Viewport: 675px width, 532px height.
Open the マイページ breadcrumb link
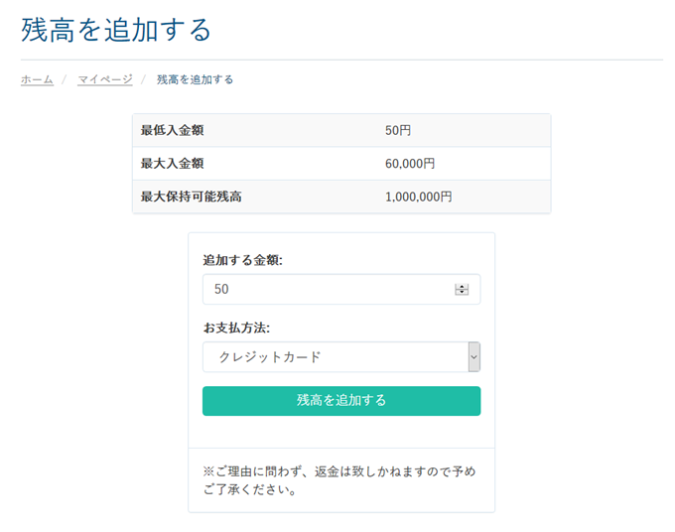coord(104,79)
